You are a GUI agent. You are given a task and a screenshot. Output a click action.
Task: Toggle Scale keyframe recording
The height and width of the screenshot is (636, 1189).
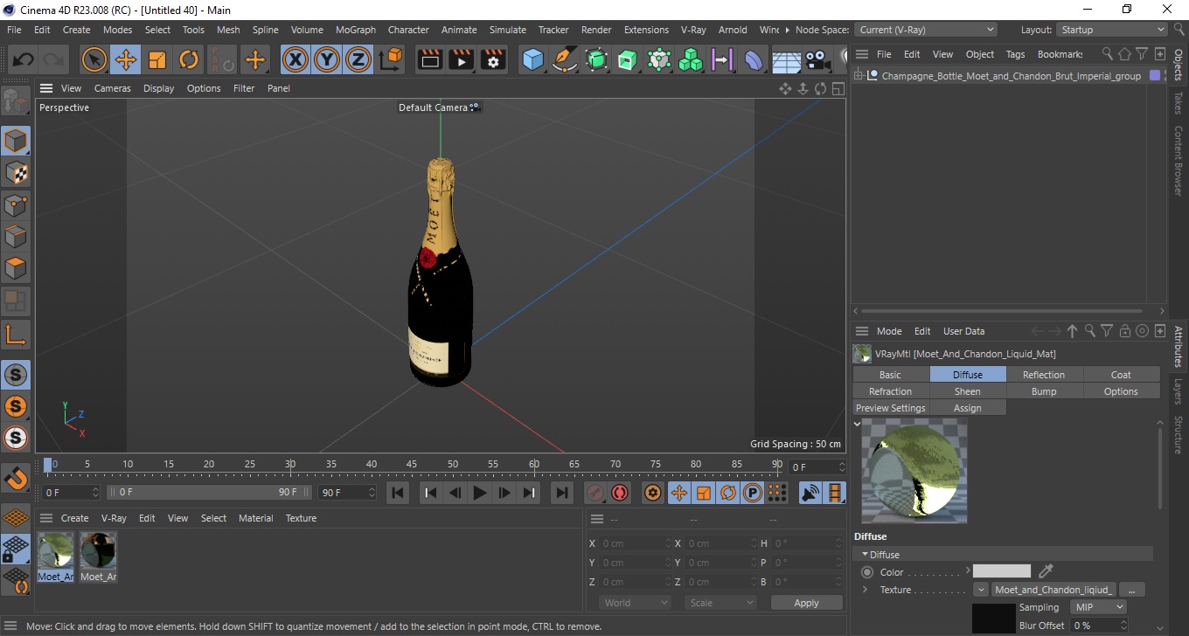click(x=704, y=493)
